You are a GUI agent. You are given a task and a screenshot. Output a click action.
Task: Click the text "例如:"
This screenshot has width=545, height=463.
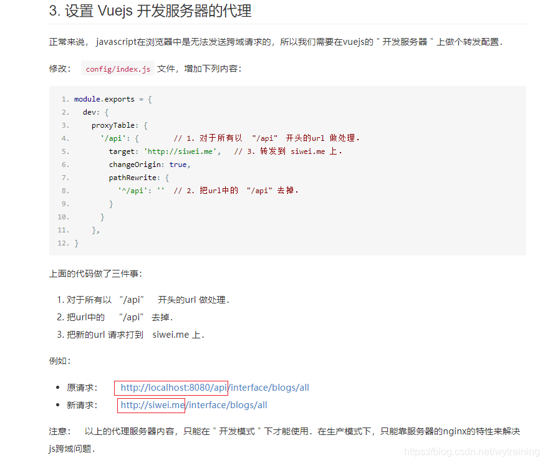point(60,361)
